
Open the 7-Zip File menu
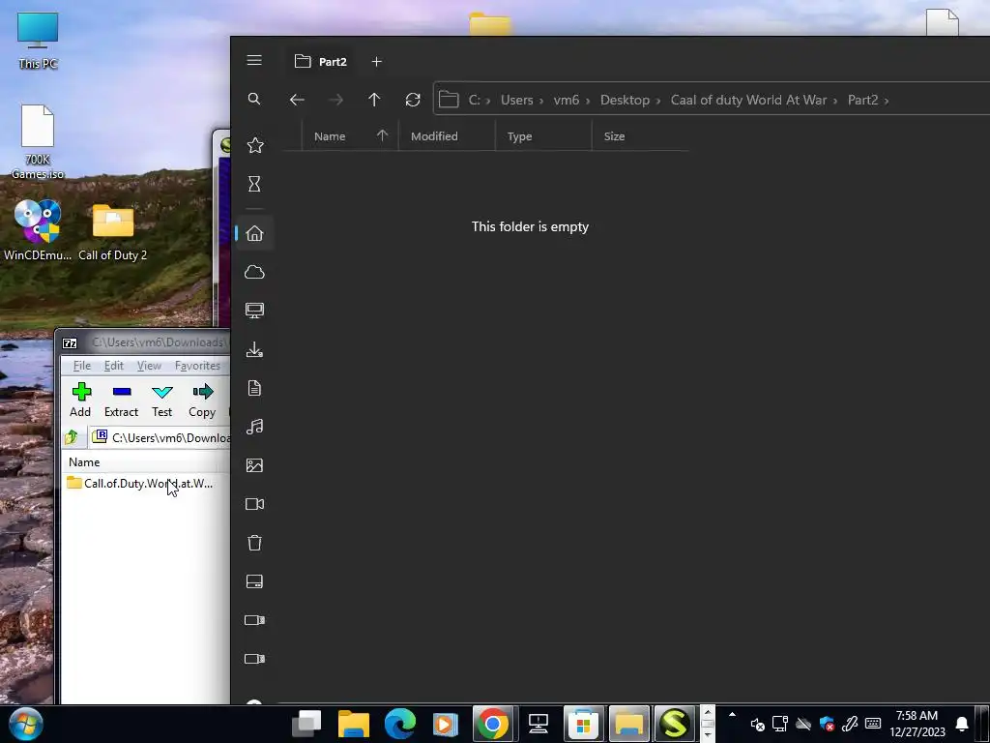point(81,365)
